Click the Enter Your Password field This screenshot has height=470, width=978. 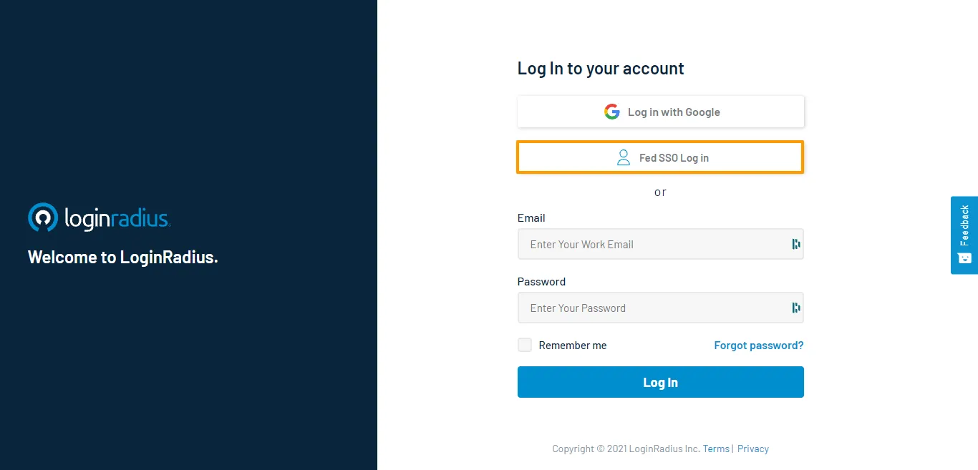pyautogui.click(x=644, y=308)
